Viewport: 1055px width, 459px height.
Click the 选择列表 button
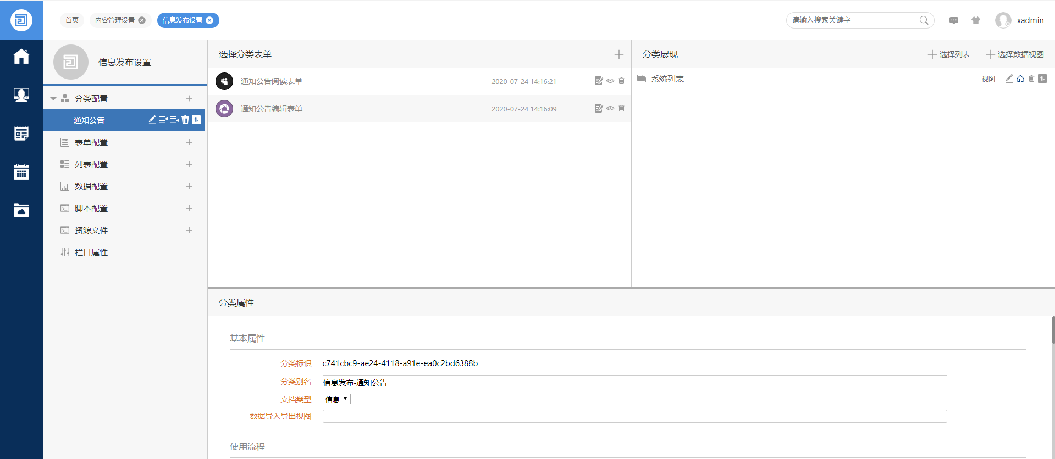(949, 54)
